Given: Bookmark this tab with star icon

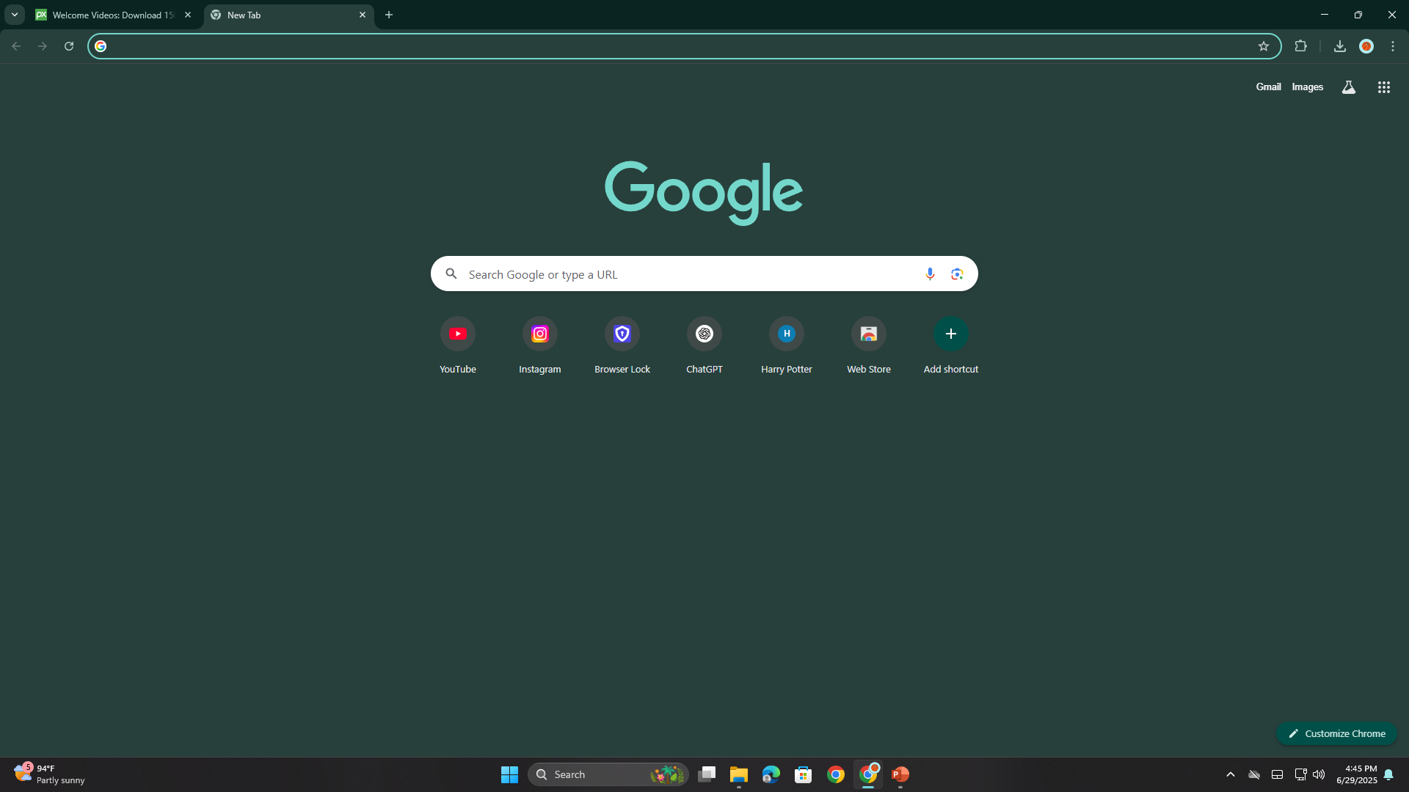Looking at the screenshot, I should tap(1264, 46).
